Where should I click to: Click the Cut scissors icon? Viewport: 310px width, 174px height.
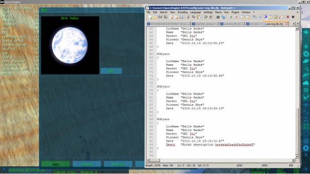(188, 17)
